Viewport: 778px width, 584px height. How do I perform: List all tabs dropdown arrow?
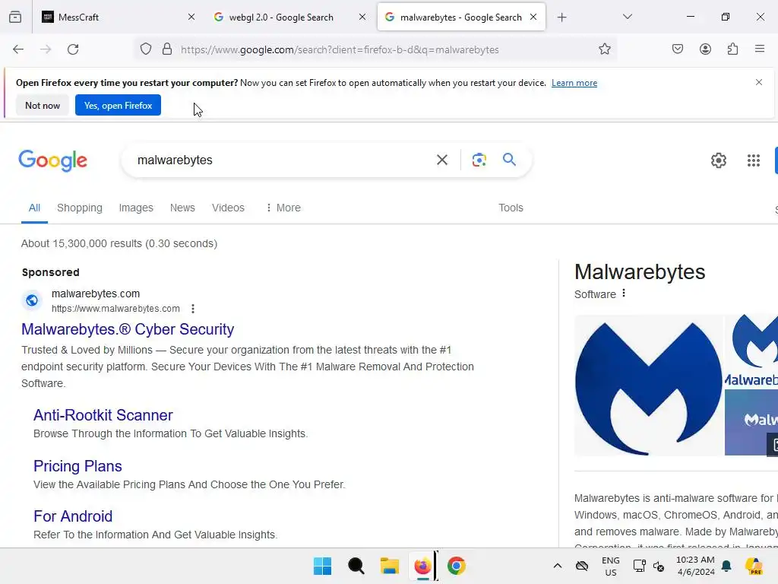pyautogui.click(x=628, y=17)
